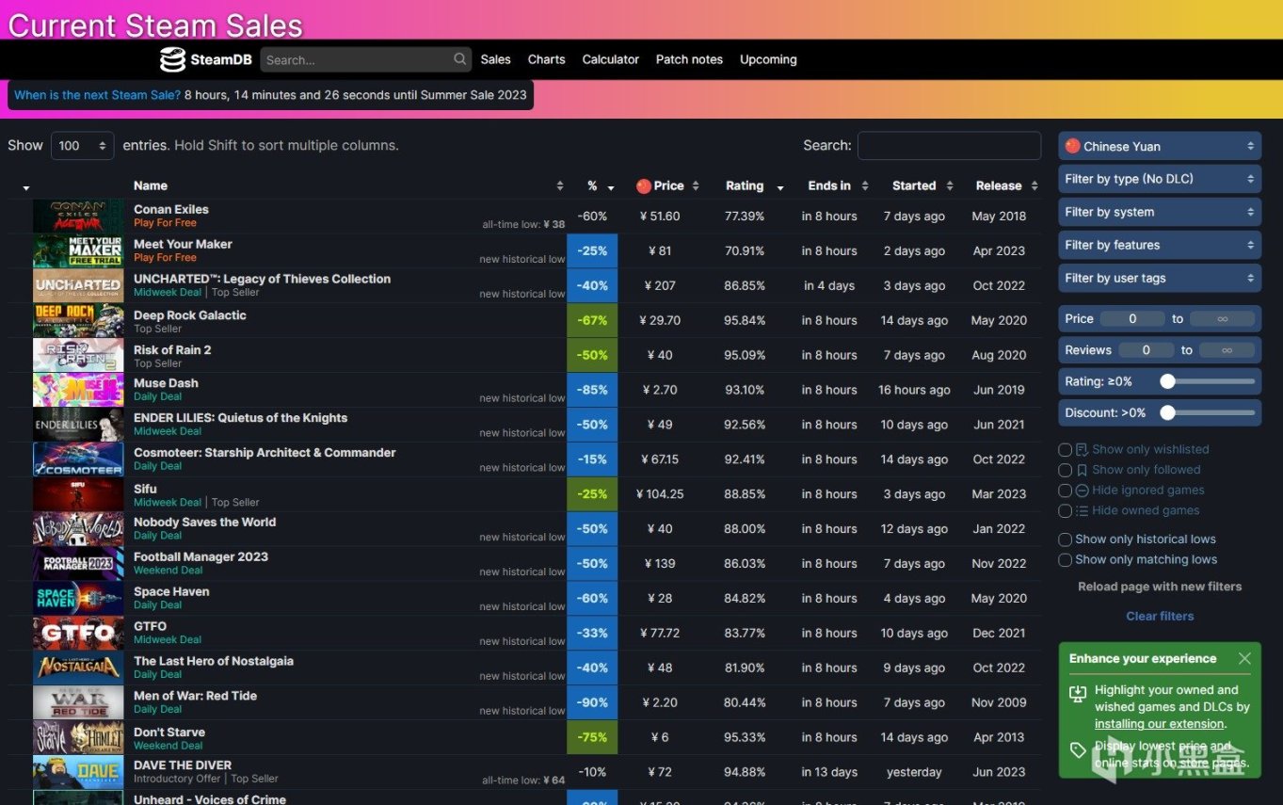Sort by the Name column arrows
This screenshot has width=1283, height=805.
tap(560, 186)
